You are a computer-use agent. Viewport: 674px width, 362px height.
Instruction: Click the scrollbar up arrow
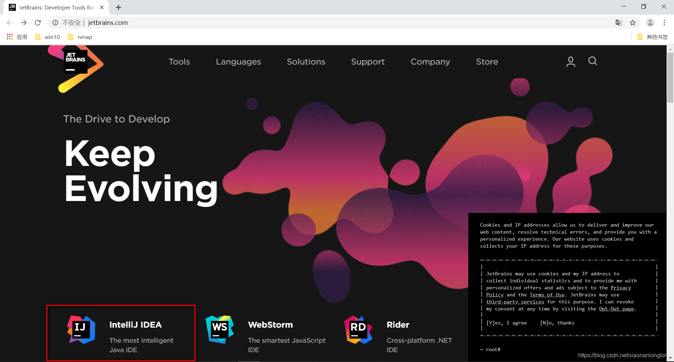coord(670,49)
